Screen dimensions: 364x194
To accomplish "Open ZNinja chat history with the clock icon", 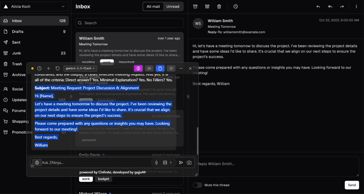I will click(39, 68).
